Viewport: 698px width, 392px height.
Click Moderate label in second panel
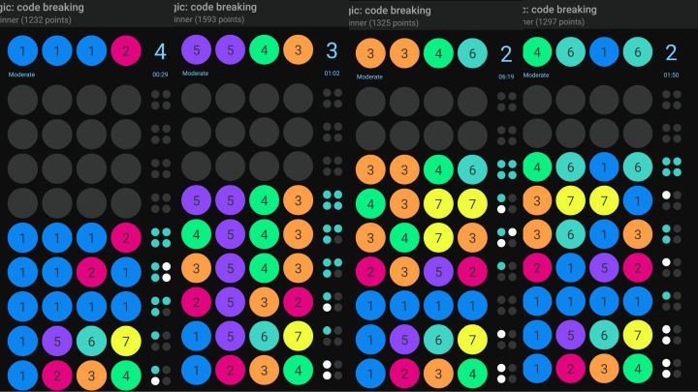(196, 73)
